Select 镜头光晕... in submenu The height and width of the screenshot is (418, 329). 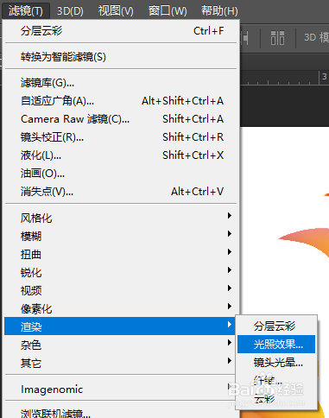[276, 362]
